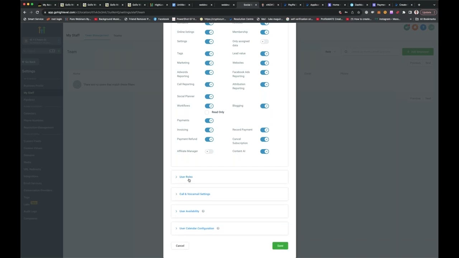Turn off Social Planner toggle
The width and height of the screenshot is (459, 258).
tap(209, 97)
